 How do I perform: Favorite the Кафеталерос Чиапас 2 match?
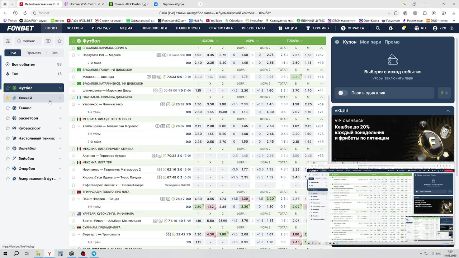pos(74,185)
